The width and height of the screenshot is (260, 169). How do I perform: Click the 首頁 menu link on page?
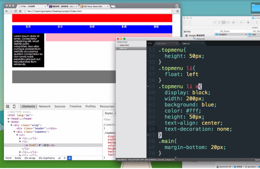pos(28,27)
